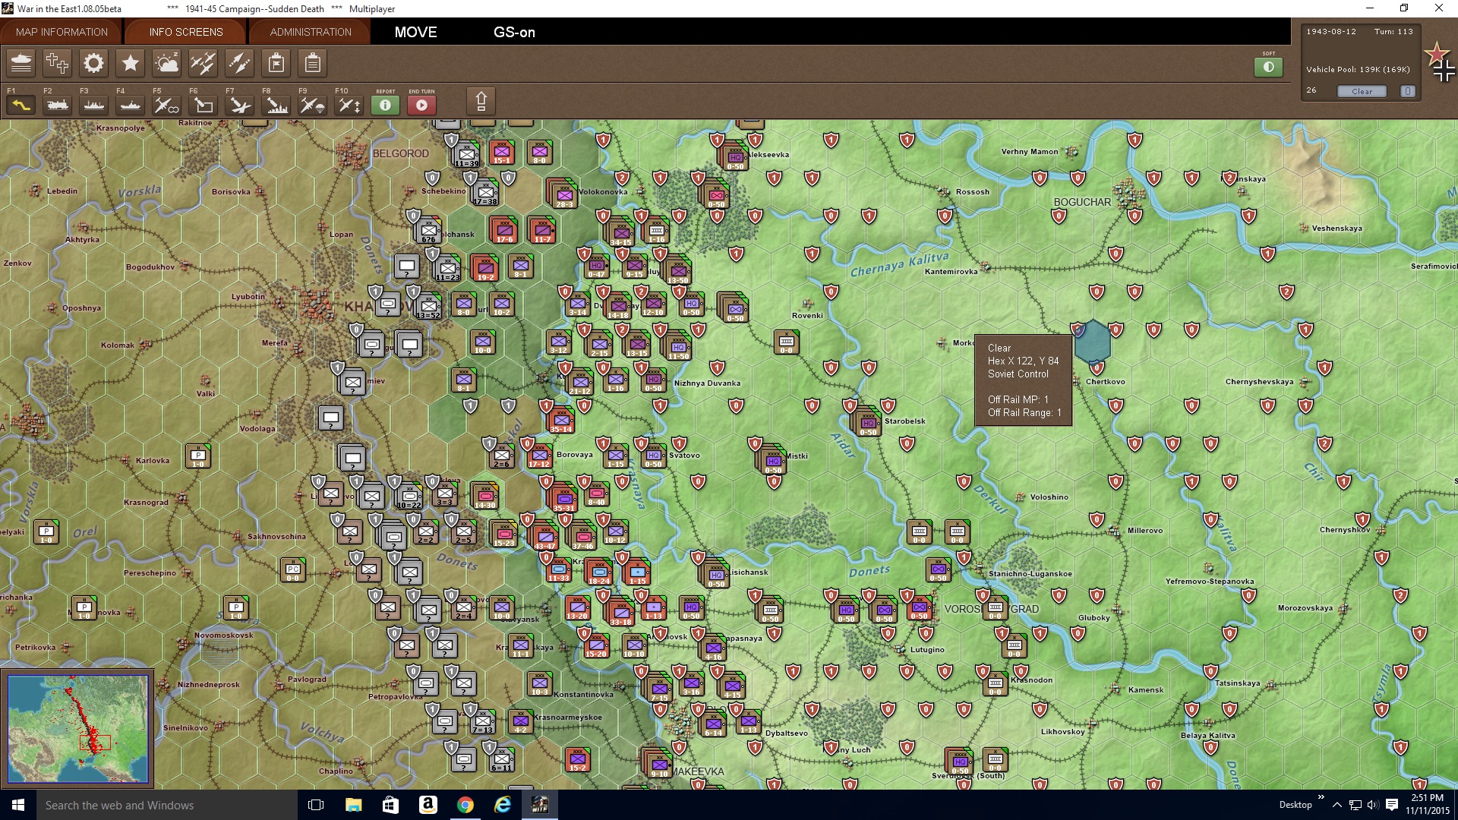Click the victory star icon button
1458x820 pixels.
(x=130, y=63)
